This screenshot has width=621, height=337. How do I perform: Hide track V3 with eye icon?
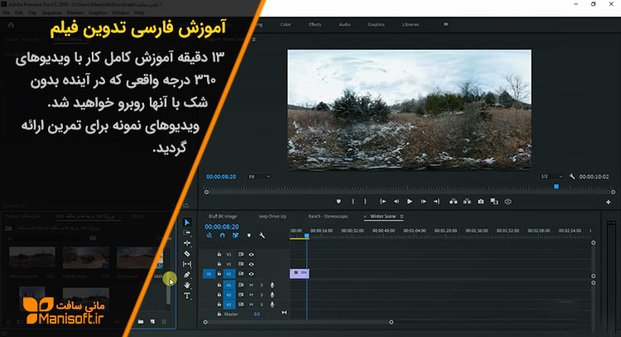pyautogui.click(x=251, y=255)
